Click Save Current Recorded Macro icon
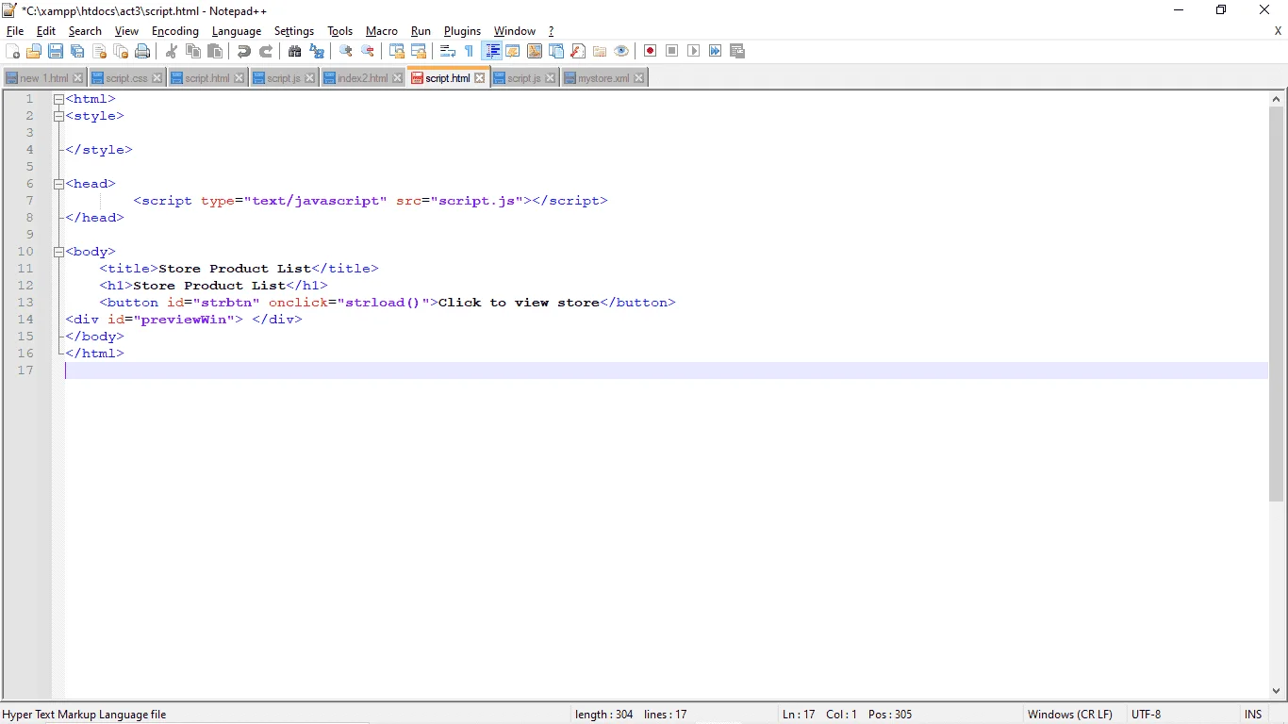 pos(737,51)
